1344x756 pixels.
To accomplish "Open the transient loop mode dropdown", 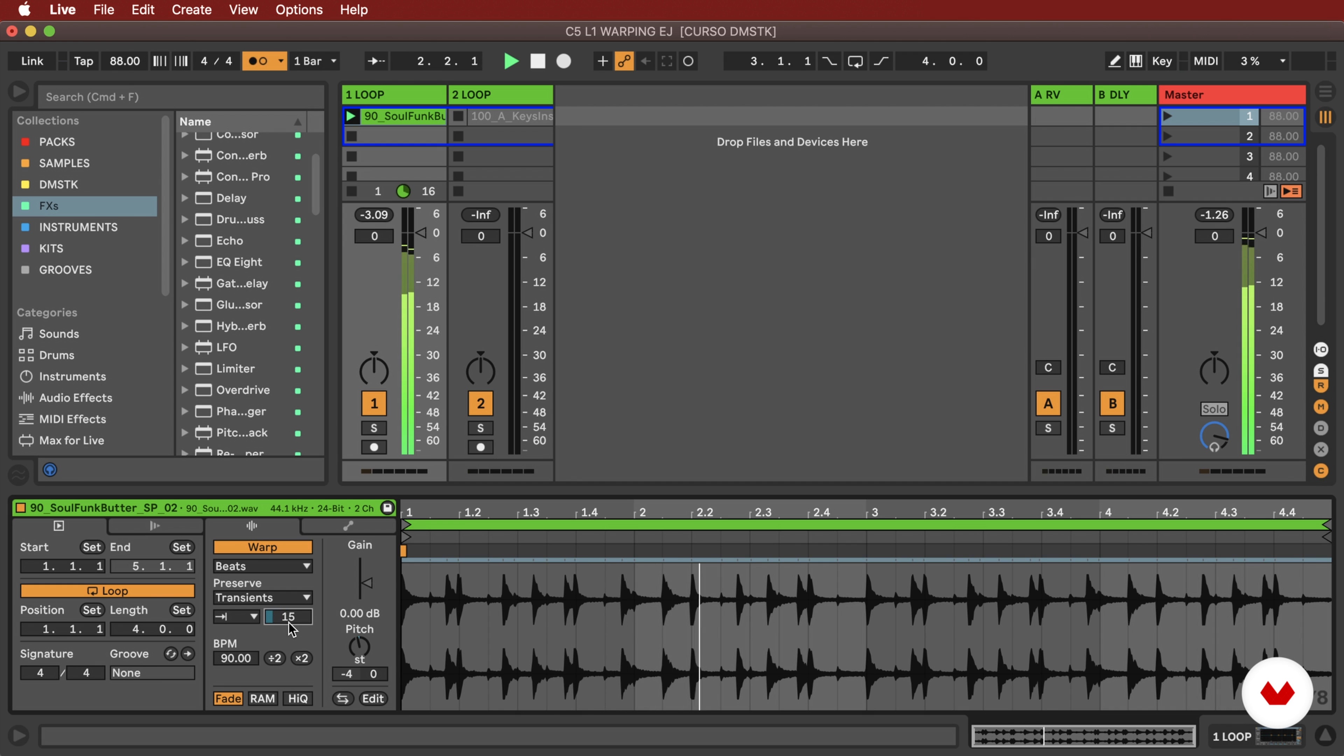I will point(236,617).
